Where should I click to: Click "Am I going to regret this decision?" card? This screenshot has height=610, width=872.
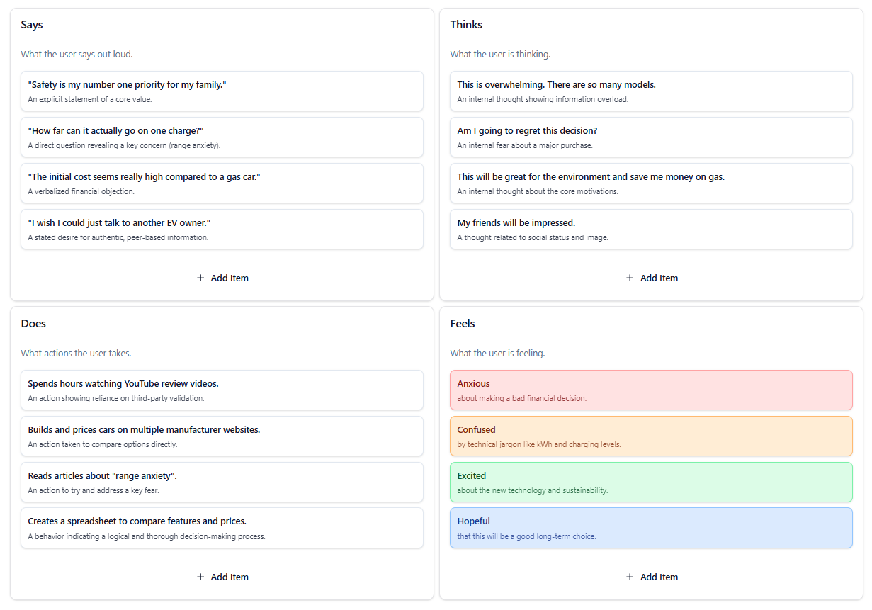[x=650, y=137]
